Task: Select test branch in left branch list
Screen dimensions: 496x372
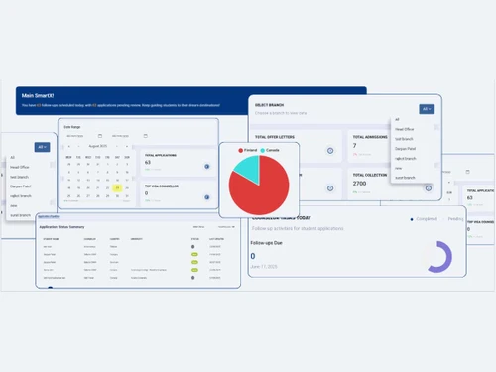Action: point(19,177)
